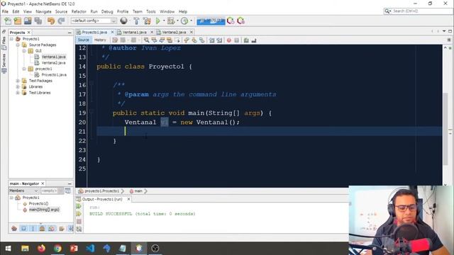Expand the Test Packages node
Image resolution: width=454 pixels, height=255 pixels.
pyautogui.click(x=18, y=81)
